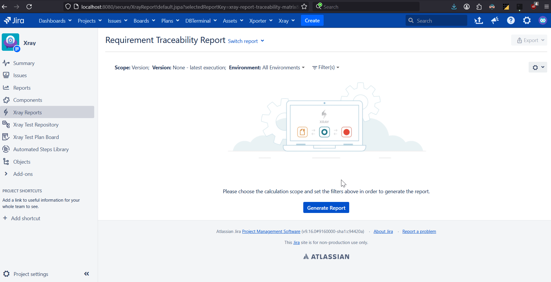Viewport: 551px width, 282px height.
Task: Open the Export dropdown
Action: click(x=529, y=40)
